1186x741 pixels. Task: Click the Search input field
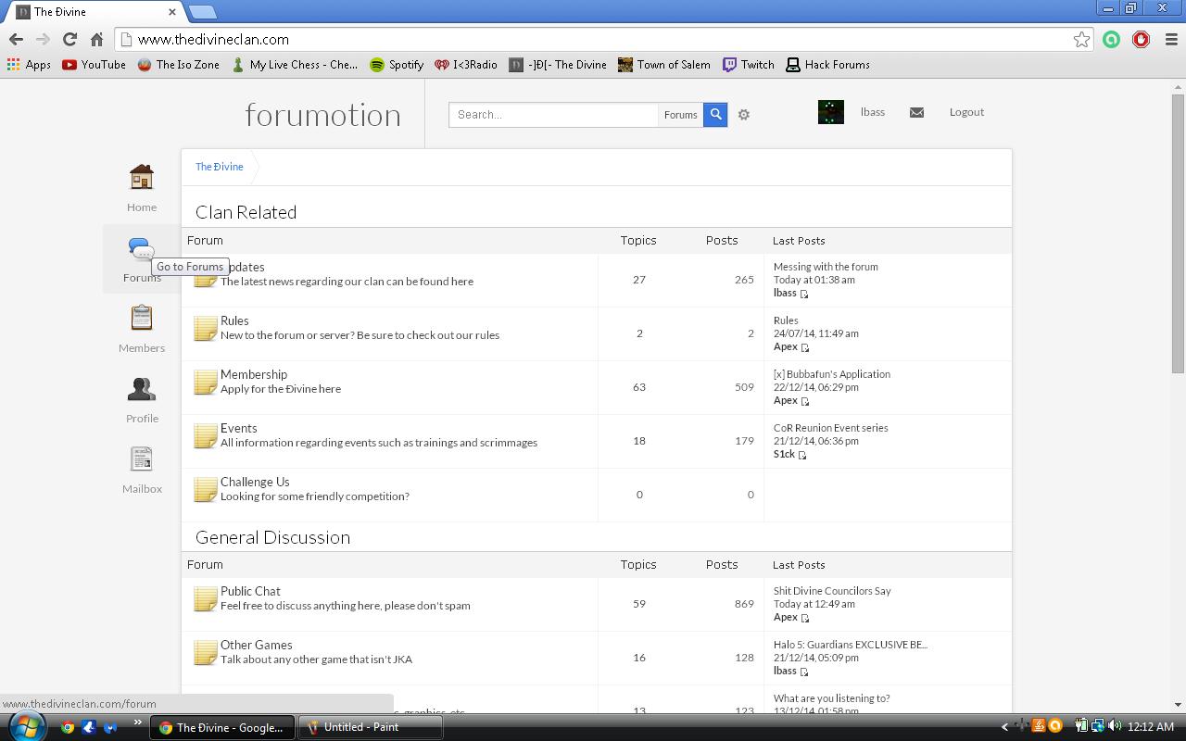(x=553, y=115)
